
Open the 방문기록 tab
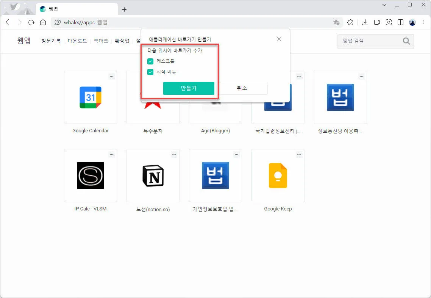click(51, 41)
